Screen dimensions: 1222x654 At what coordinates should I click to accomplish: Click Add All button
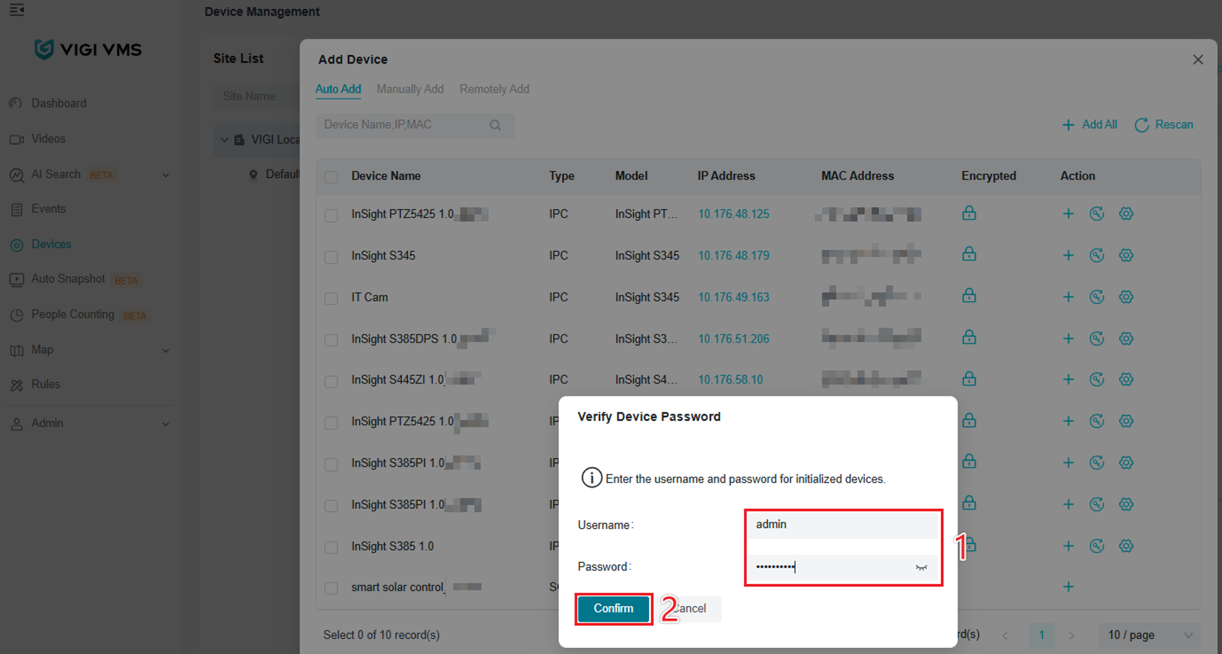[x=1089, y=125]
